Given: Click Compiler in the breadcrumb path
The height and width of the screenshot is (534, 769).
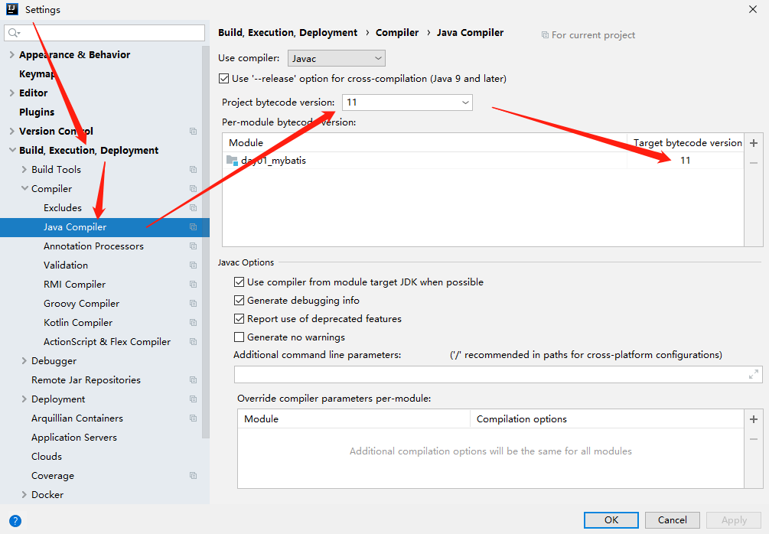Looking at the screenshot, I should click(x=397, y=33).
